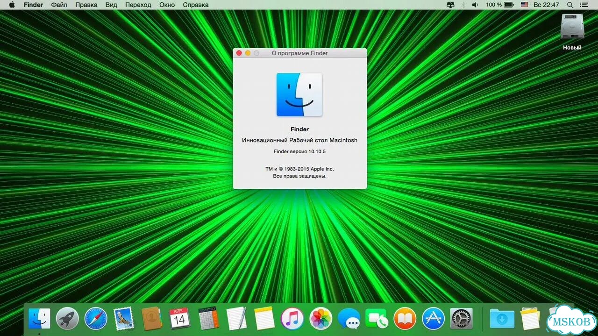Open the Файл menu

[59, 5]
